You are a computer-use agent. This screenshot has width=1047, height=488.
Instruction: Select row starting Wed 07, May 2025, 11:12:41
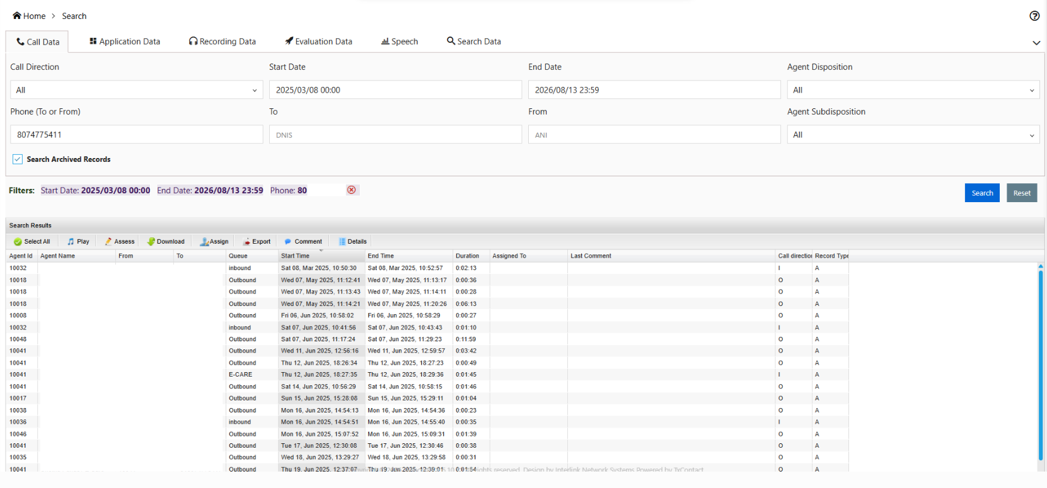pos(427,280)
